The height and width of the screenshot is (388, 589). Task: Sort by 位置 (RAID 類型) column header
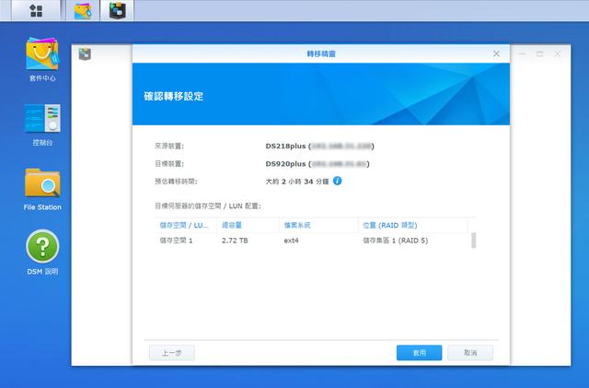[x=413, y=225]
